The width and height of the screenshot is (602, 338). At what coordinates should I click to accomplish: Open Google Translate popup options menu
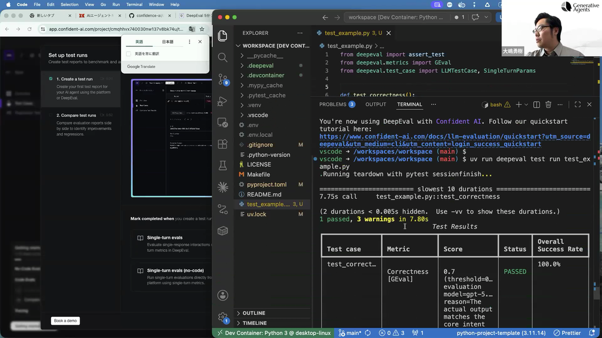pyautogui.click(x=189, y=42)
